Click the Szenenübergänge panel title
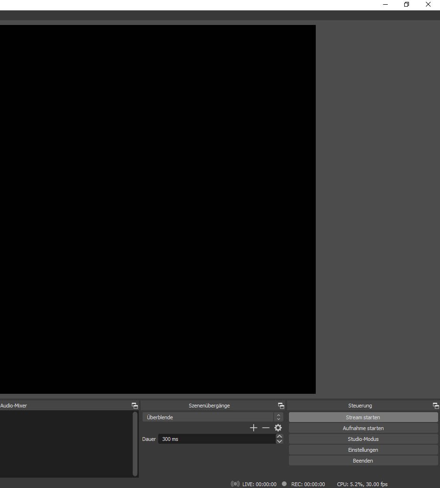 point(209,406)
